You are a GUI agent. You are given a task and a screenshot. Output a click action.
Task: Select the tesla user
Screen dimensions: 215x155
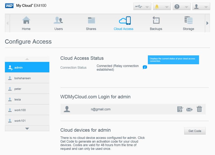coord(27,99)
